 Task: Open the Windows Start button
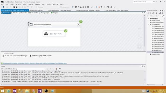[x=2, y=91]
